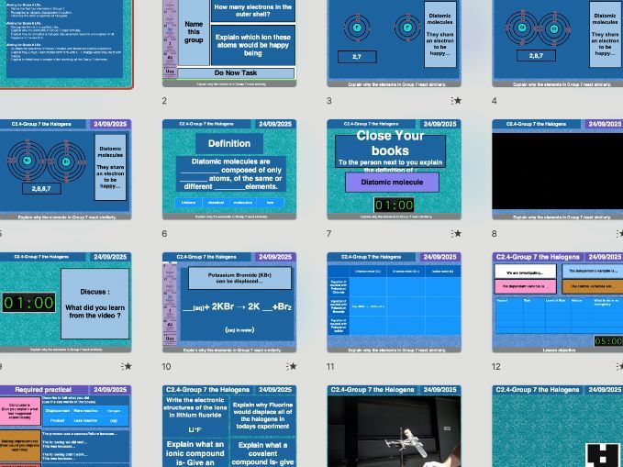Open the Definition slide thumbnail
This screenshot has height=467, width=623.
229,170
